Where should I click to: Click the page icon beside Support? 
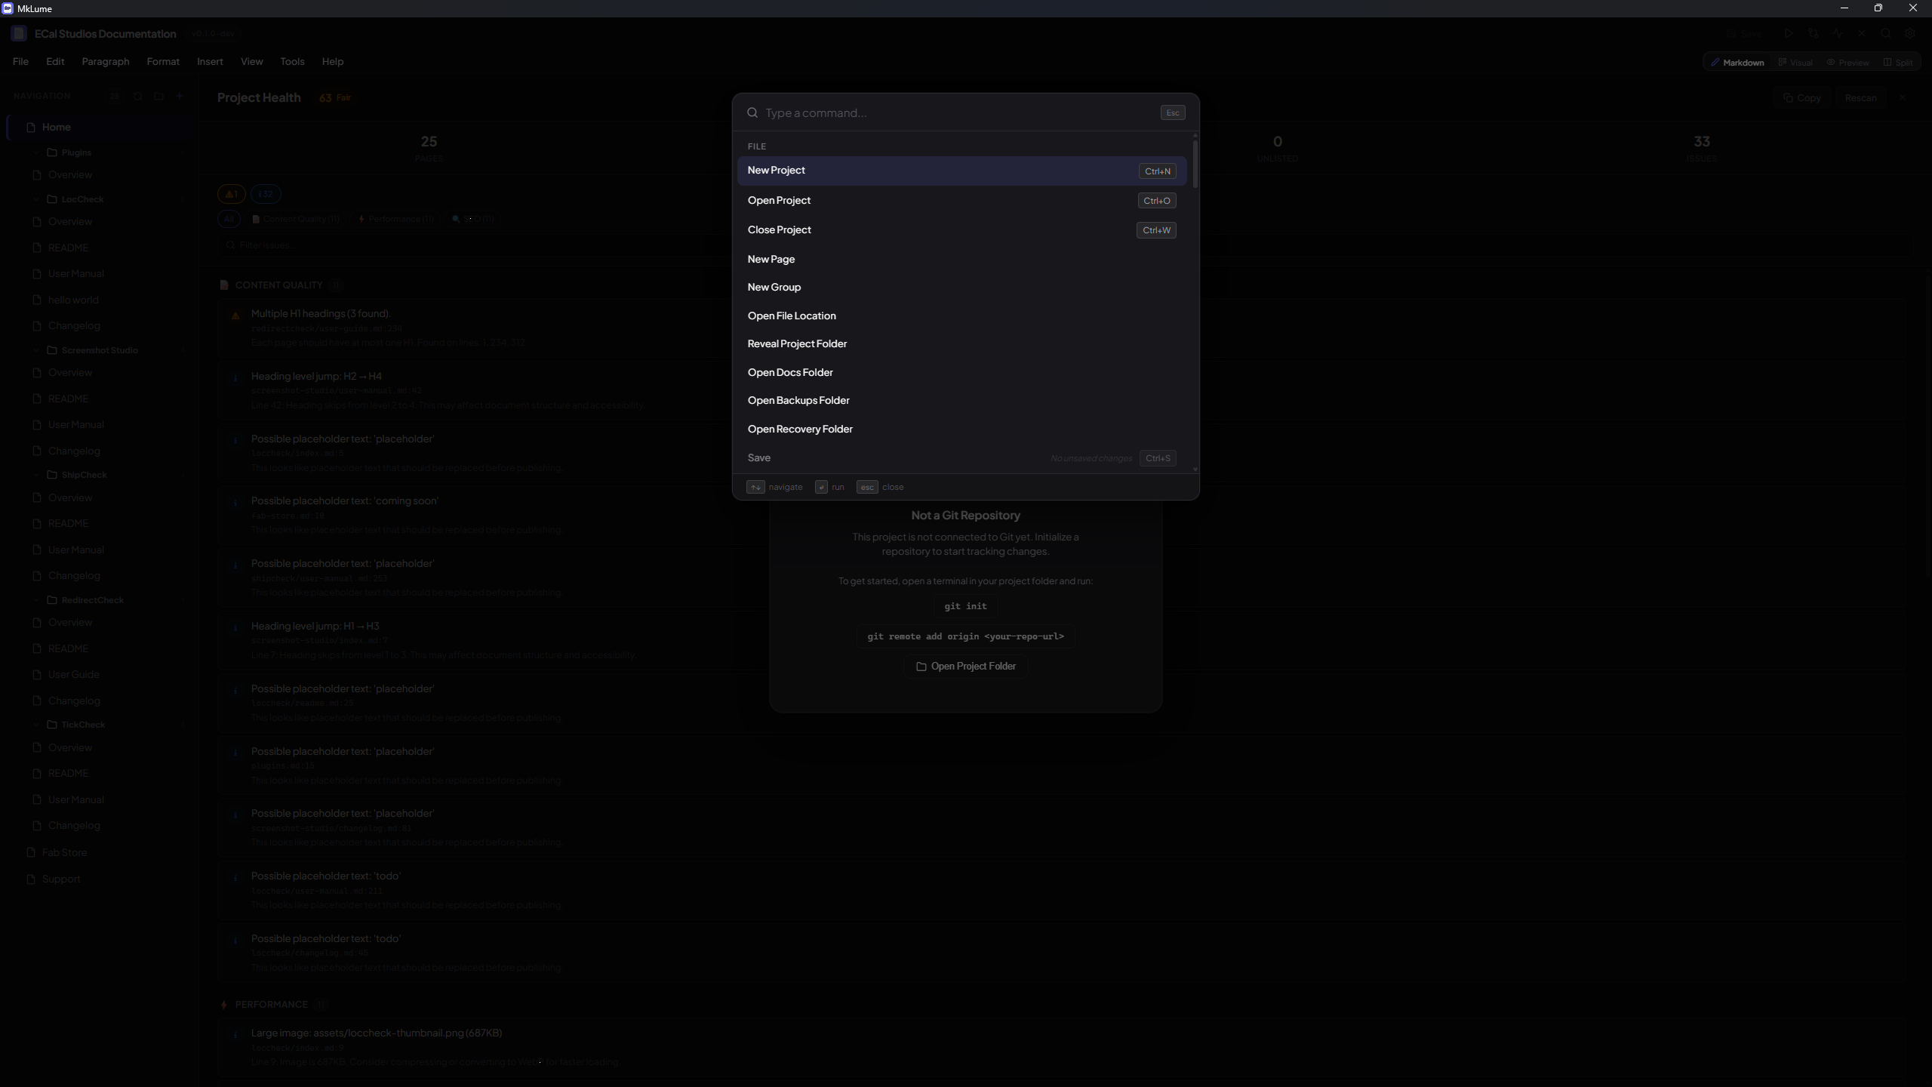point(31,879)
